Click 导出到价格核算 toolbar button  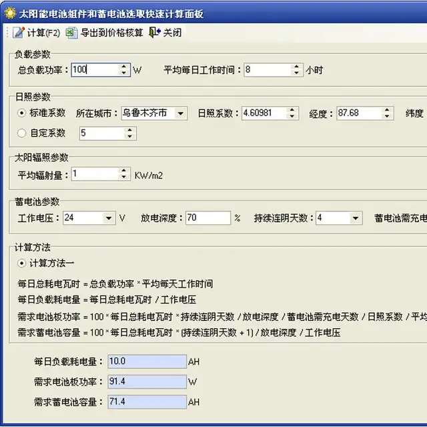[x=105, y=33]
